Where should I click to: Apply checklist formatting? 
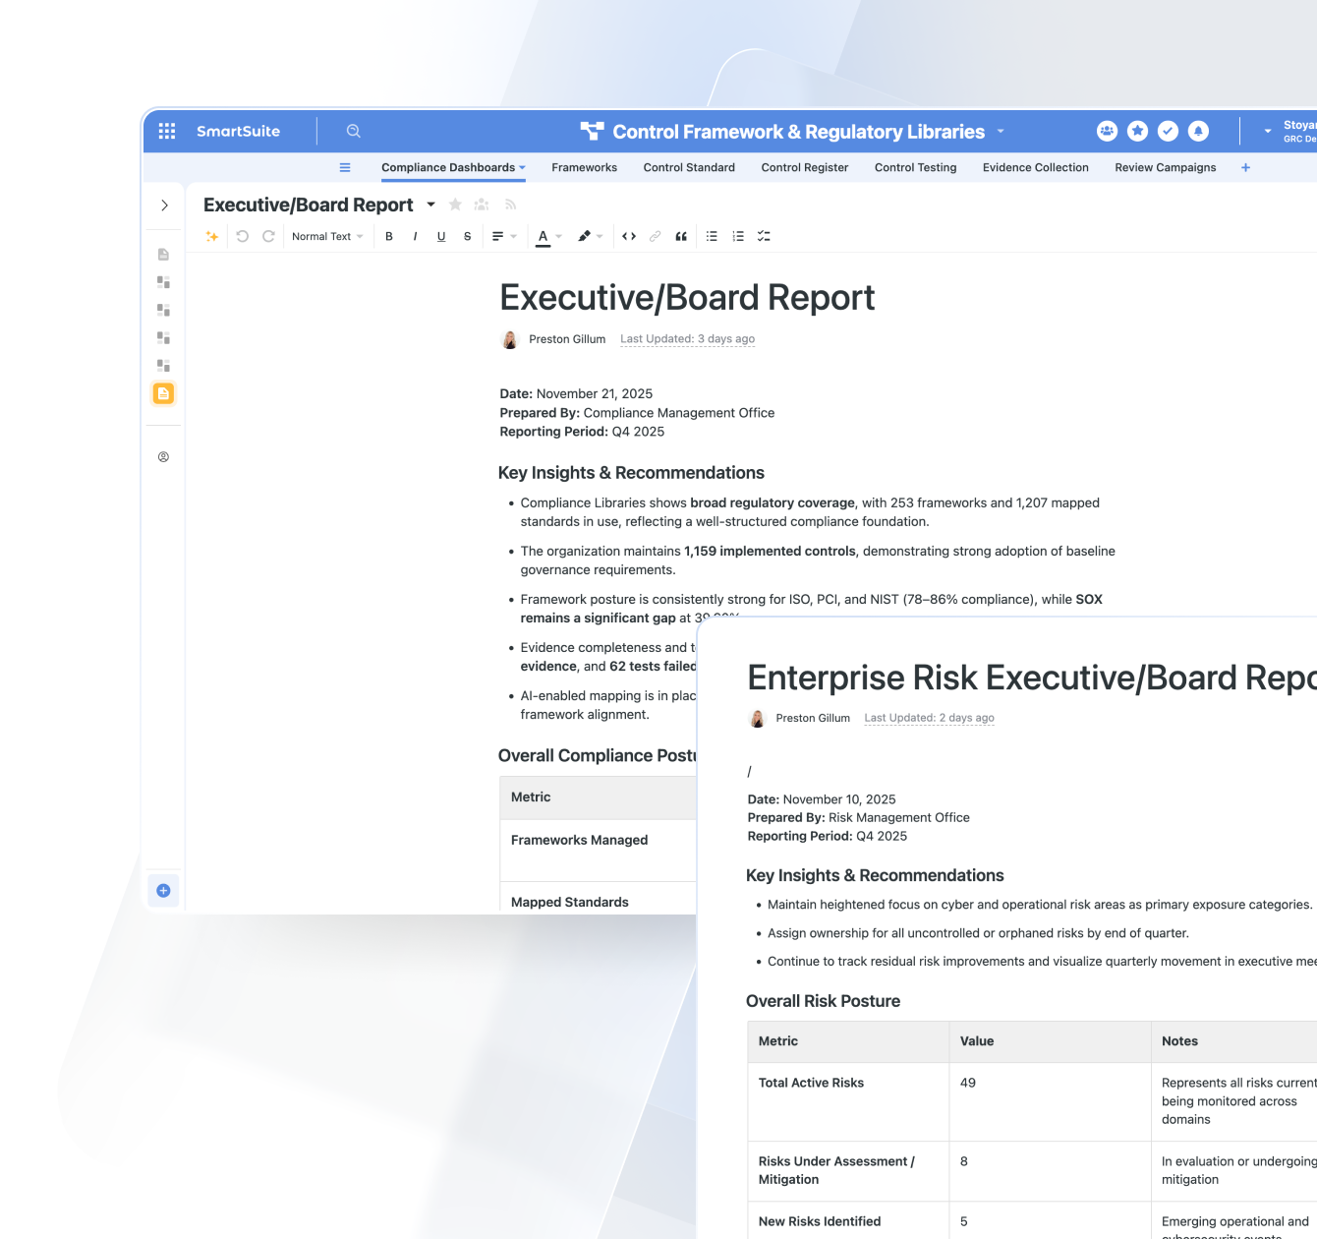click(764, 236)
